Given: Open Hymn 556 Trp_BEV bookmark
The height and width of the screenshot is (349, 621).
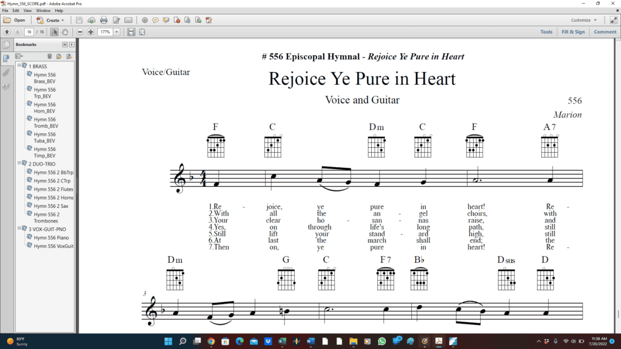Looking at the screenshot, I should tap(44, 93).
